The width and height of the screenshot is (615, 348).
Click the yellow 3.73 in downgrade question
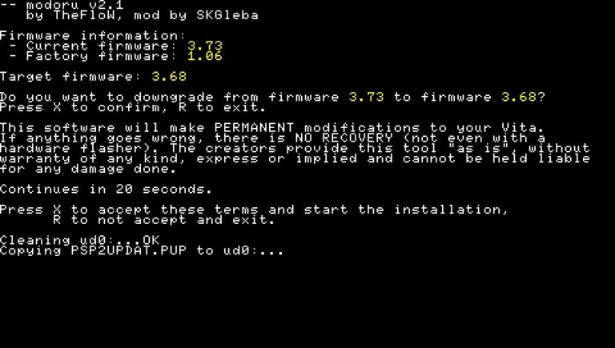[x=366, y=97]
